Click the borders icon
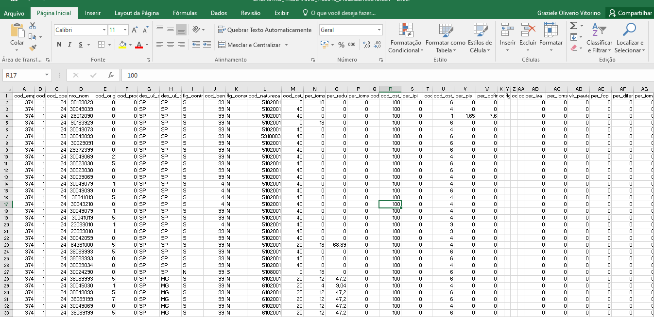 (x=101, y=45)
